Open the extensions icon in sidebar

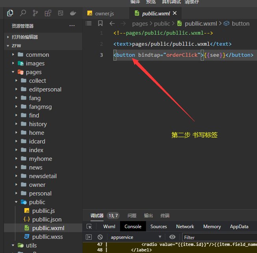[48, 13]
